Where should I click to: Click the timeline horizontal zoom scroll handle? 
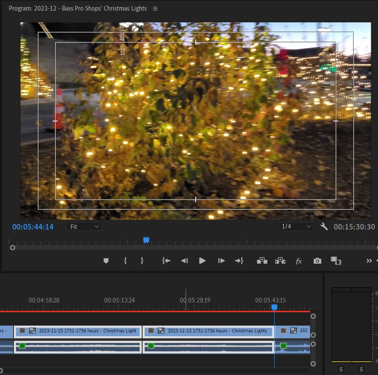(x=1, y=370)
